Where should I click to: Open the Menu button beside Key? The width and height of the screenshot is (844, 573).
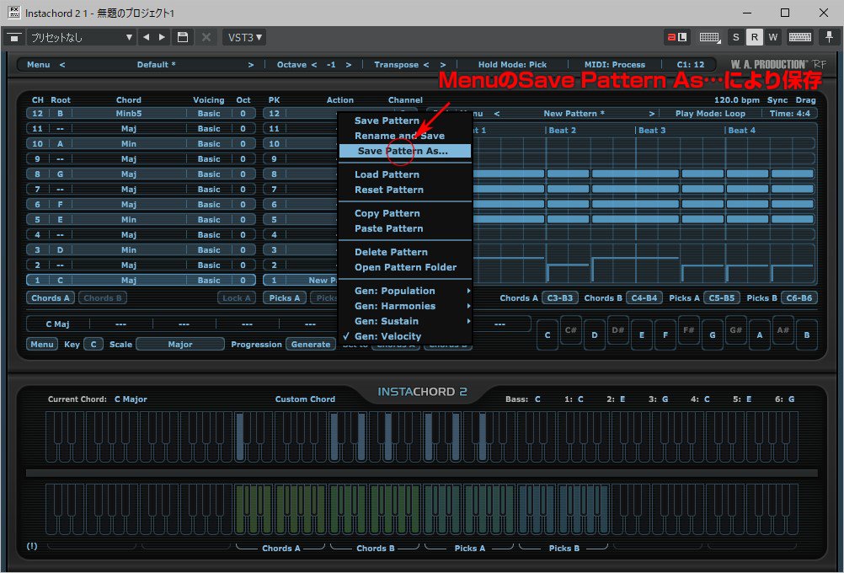point(42,344)
